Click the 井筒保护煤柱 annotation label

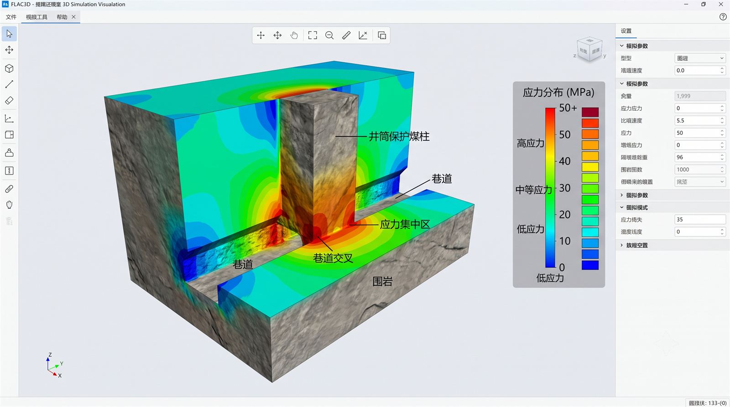pyautogui.click(x=399, y=136)
